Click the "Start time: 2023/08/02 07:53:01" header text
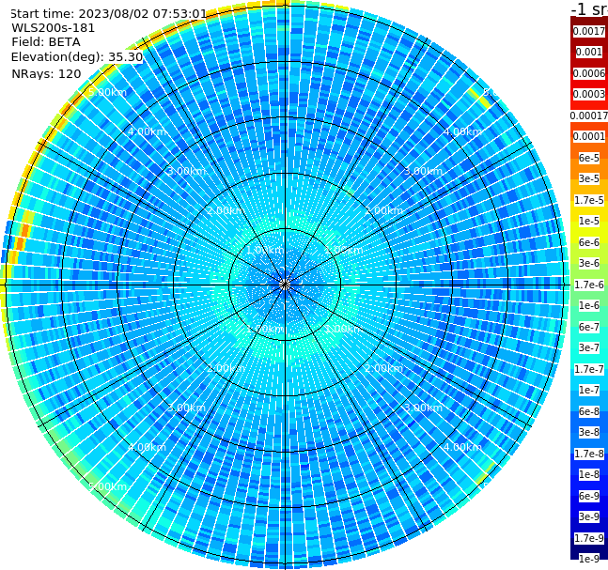The width and height of the screenshot is (608, 570). (108, 14)
